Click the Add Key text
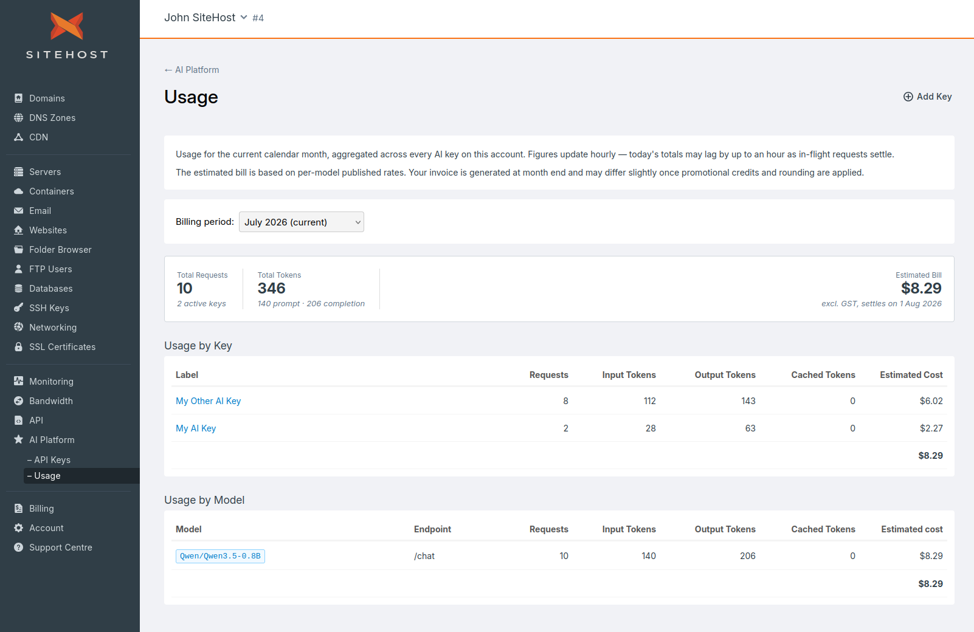The width and height of the screenshot is (974, 632). 934,97
